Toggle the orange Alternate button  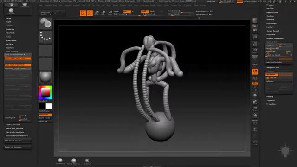(45, 115)
